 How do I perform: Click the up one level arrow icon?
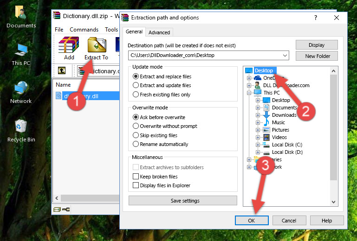click(x=62, y=71)
